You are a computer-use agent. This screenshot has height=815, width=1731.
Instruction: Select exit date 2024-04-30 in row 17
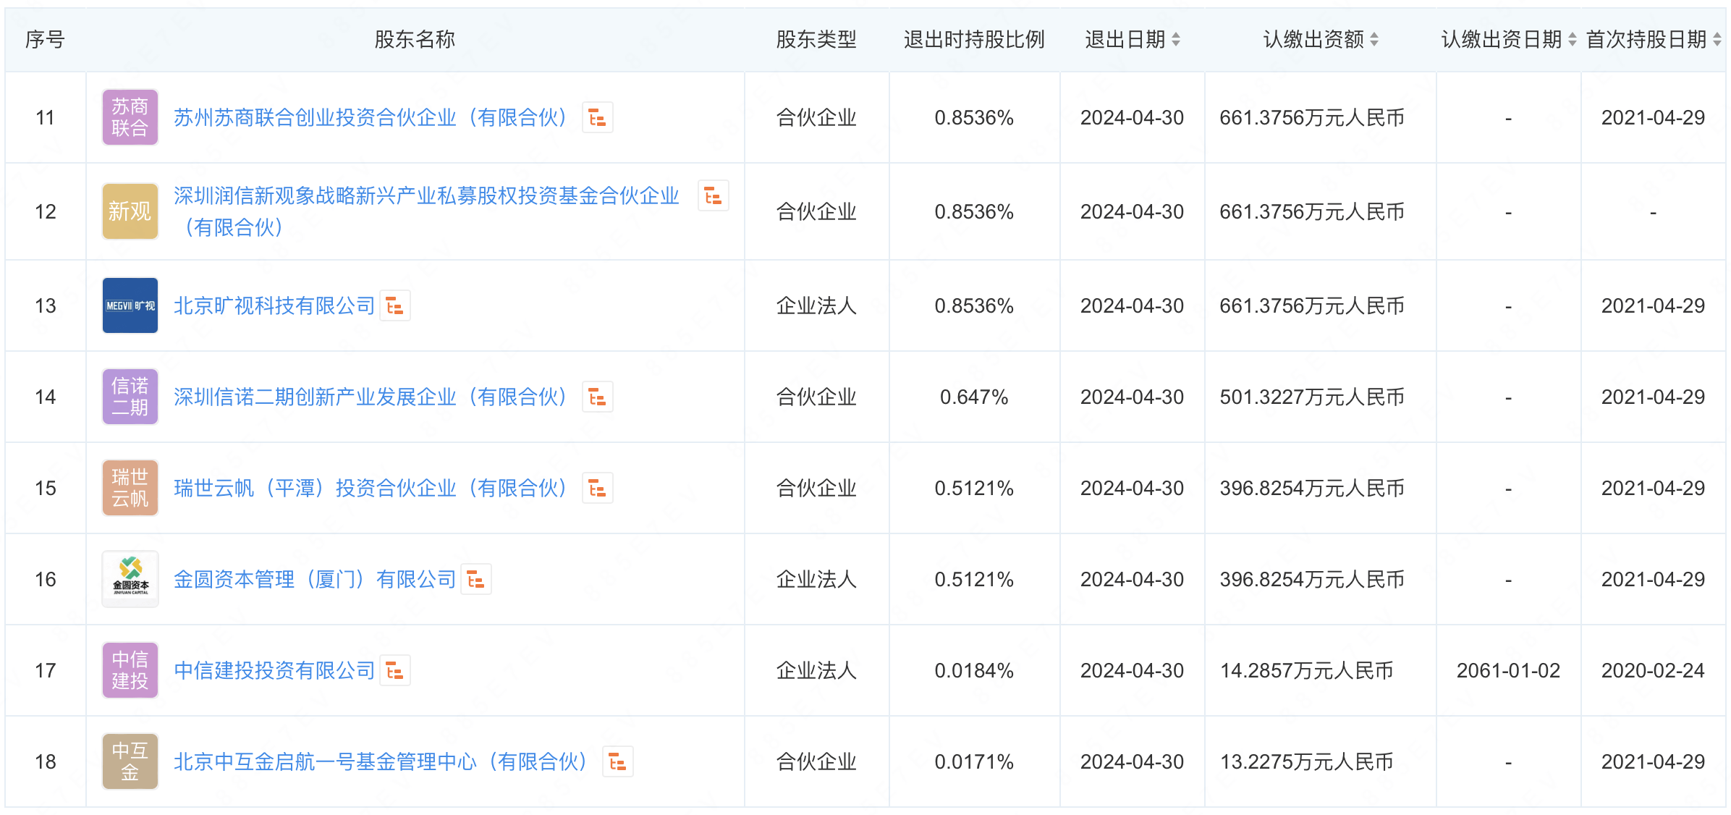1132,671
